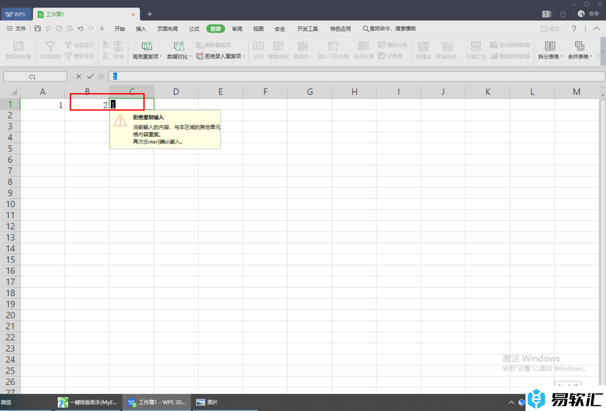Confirm the entry with the formula bar checkmark
Screen dimensions: 606x411
pos(90,76)
